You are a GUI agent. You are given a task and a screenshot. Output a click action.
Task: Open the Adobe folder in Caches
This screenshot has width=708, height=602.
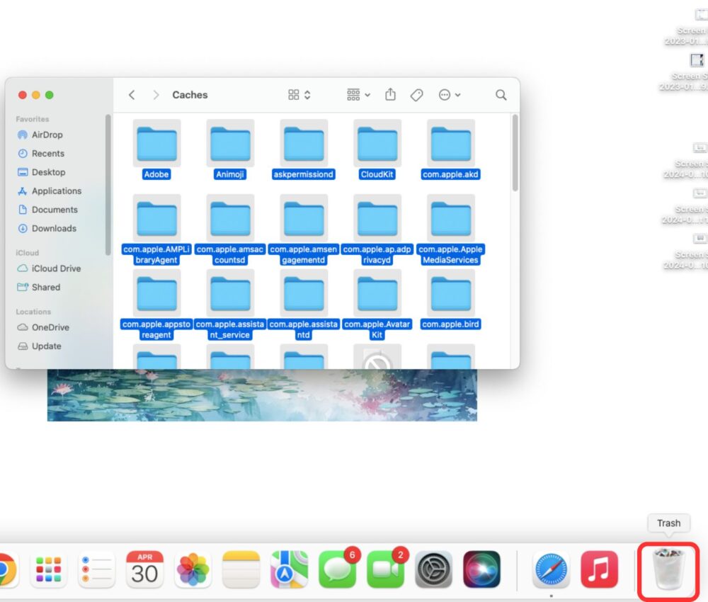(x=156, y=145)
